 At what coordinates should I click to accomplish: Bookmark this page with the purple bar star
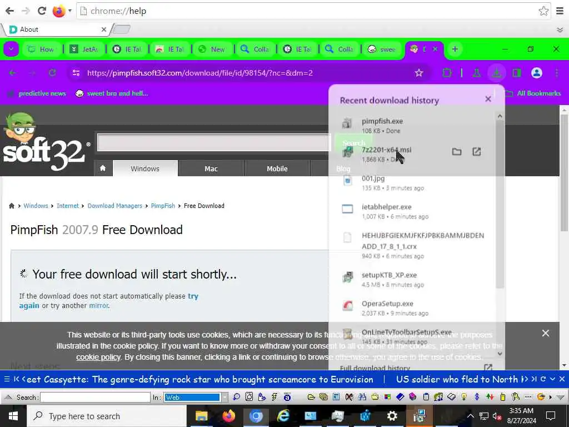[419, 73]
